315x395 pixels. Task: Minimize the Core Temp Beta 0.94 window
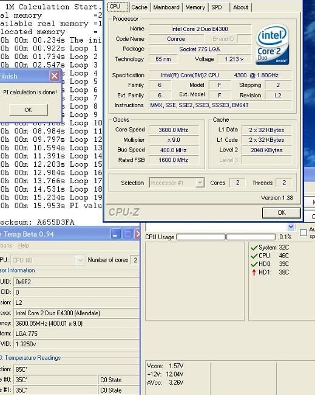point(115,234)
